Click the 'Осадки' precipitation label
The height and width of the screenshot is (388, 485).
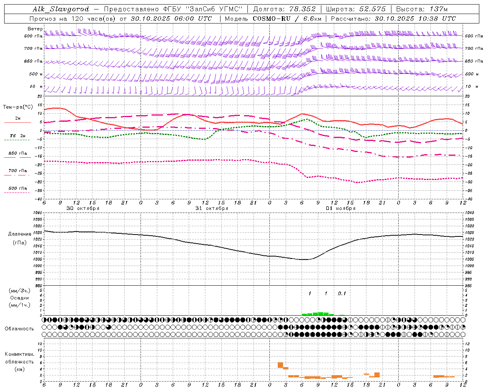click(x=20, y=298)
